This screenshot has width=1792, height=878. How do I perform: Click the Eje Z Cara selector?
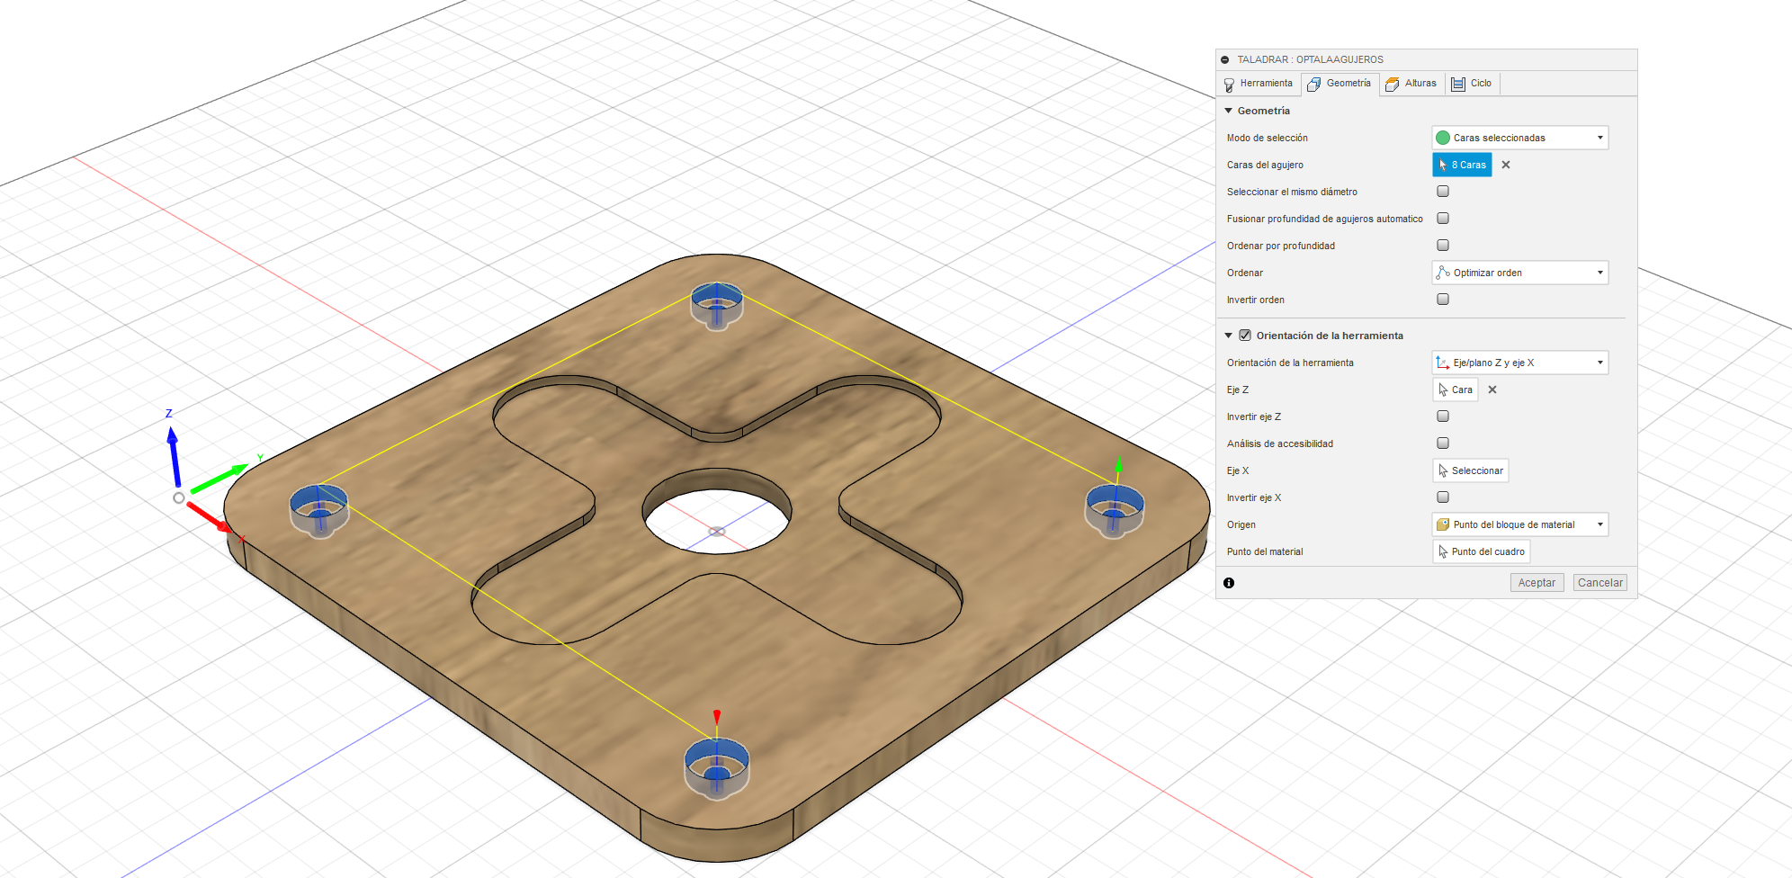(1455, 390)
